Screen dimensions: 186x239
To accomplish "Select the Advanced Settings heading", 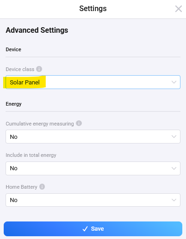I will point(37,30).
